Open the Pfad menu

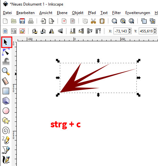click(92, 13)
